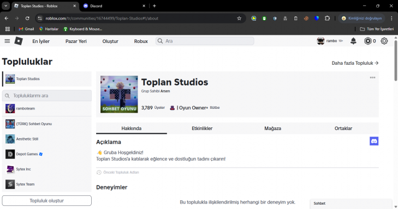Click the Ara search field
This screenshot has width=398, height=209.
click(x=205, y=41)
